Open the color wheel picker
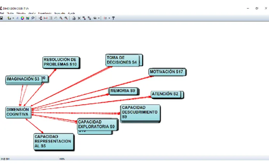This screenshot has width=269, height=165. point(22,18)
